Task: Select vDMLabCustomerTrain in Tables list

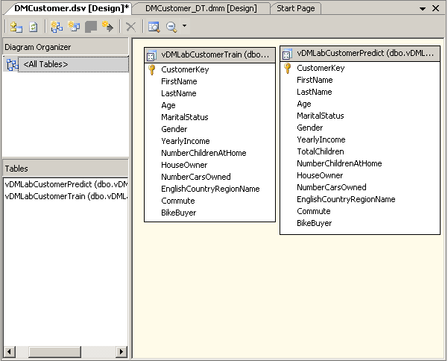Action: click(x=66, y=196)
